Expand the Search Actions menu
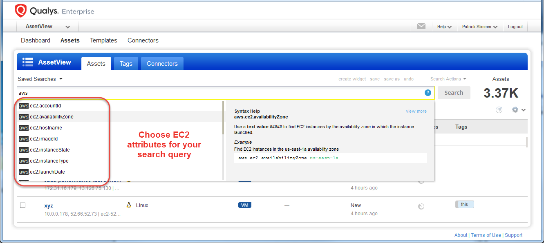Screen dimensions: 544x243 (445, 78)
